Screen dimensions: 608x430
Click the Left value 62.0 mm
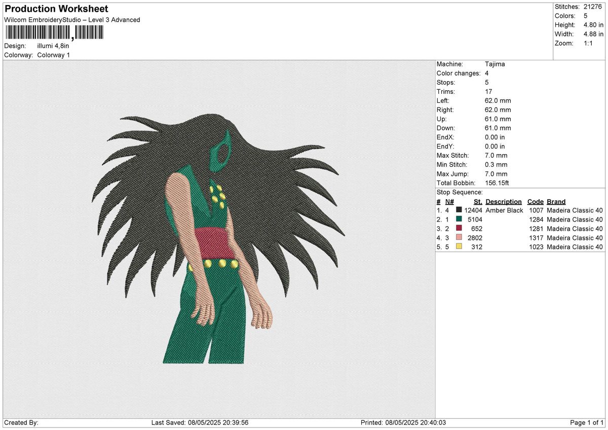[498, 101]
